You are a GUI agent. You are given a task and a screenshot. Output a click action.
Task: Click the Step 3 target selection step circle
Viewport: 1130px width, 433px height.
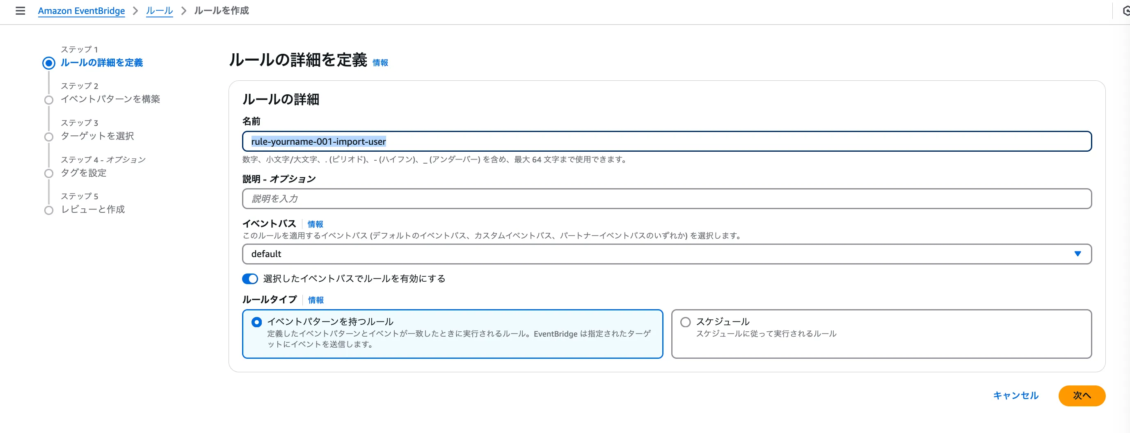(49, 137)
